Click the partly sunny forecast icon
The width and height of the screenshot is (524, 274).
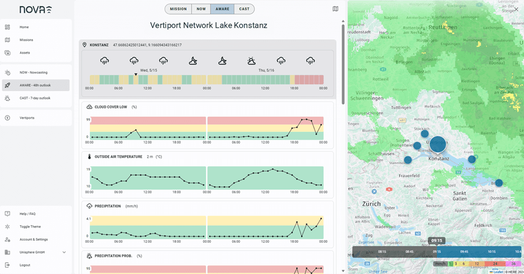[251, 61]
